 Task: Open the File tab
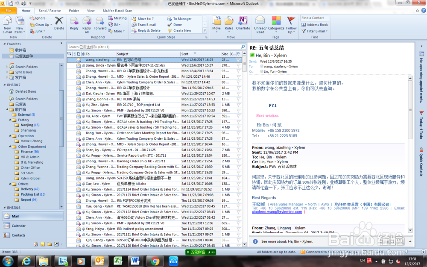9,11
